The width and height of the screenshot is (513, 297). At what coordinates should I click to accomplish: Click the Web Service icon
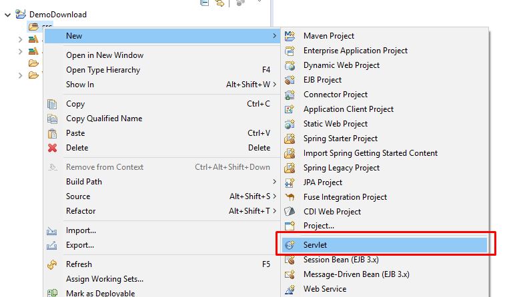pos(290,289)
